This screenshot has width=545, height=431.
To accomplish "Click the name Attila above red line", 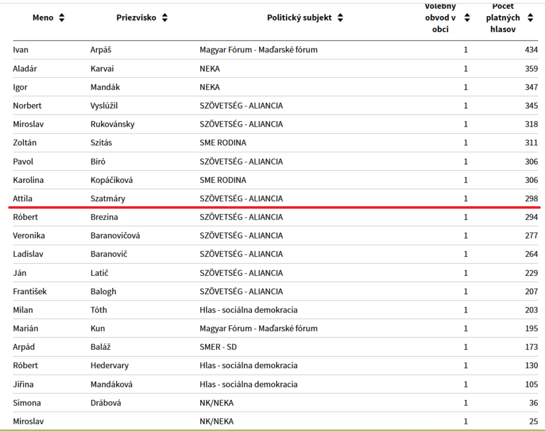I will pyautogui.click(x=23, y=199).
